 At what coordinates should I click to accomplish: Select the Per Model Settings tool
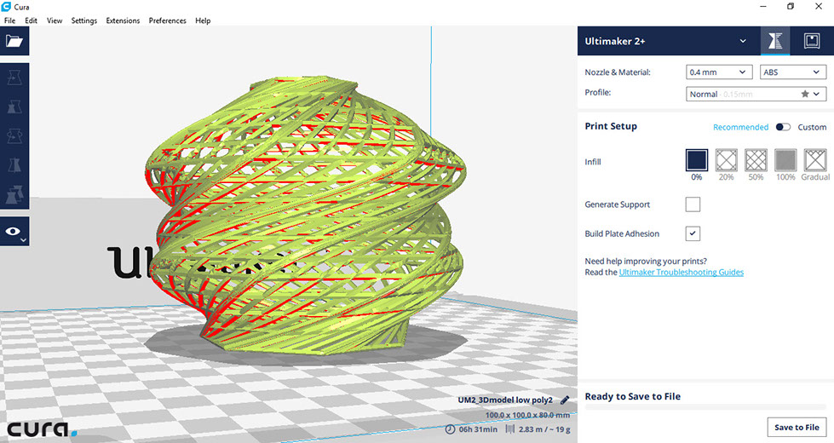[14, 194]
